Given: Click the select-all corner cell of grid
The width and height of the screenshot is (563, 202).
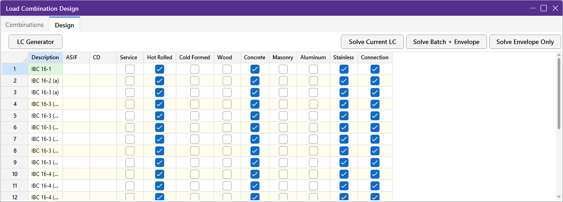Looking at the screenshot, I should [x=14, y=57].
